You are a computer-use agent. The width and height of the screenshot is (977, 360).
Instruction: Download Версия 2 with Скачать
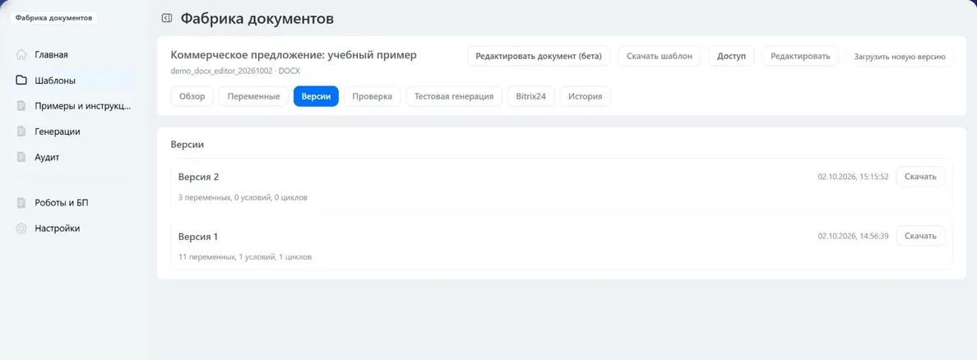(x=920, y=176)
